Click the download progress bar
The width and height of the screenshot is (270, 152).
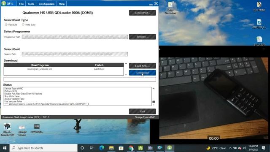click(80, 79)
